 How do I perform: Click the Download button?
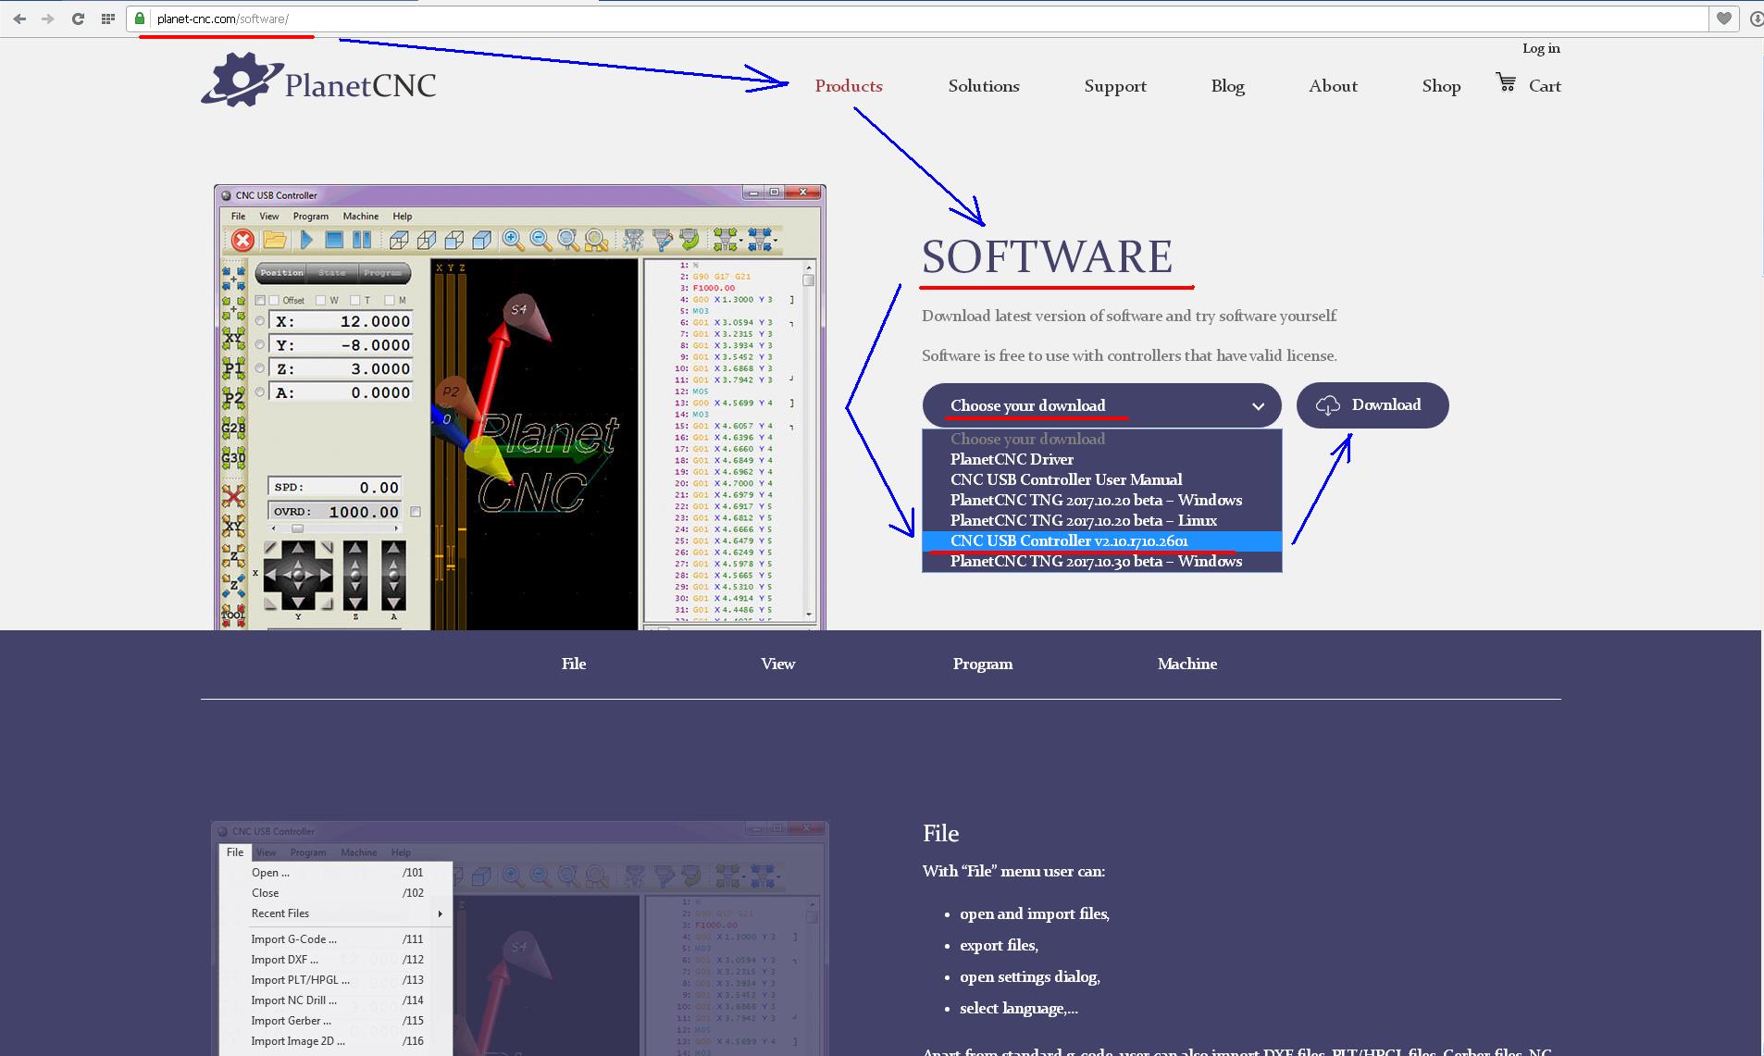pos(1373,405)
